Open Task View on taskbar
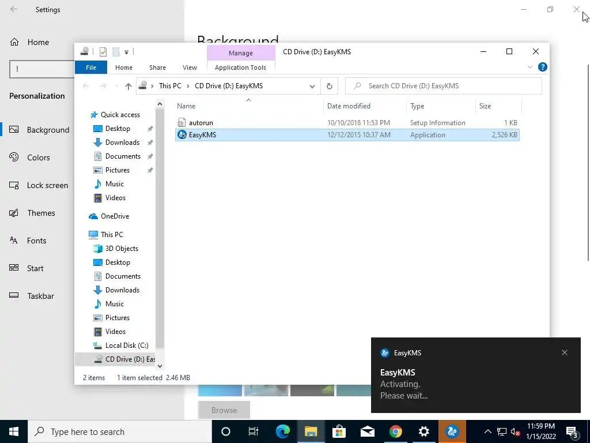This screenshot has height=443, width=590. coord(254,431)
